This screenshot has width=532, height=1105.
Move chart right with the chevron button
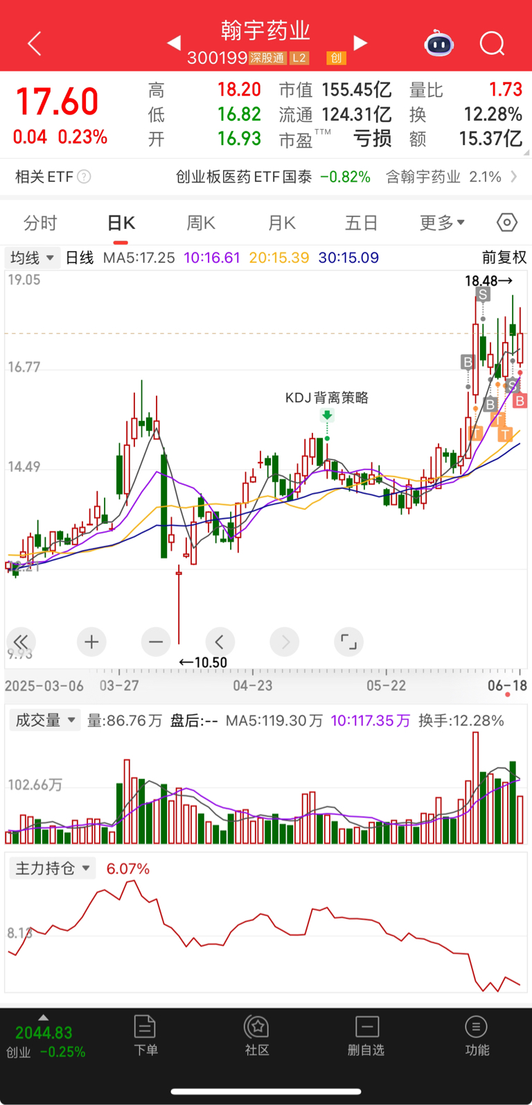(x=285, y=642)
